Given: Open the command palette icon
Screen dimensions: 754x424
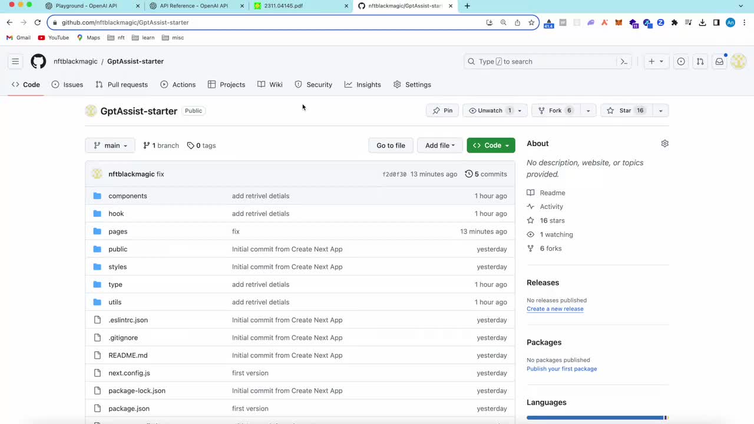Looking at the screenshot, I should (624, 61).
